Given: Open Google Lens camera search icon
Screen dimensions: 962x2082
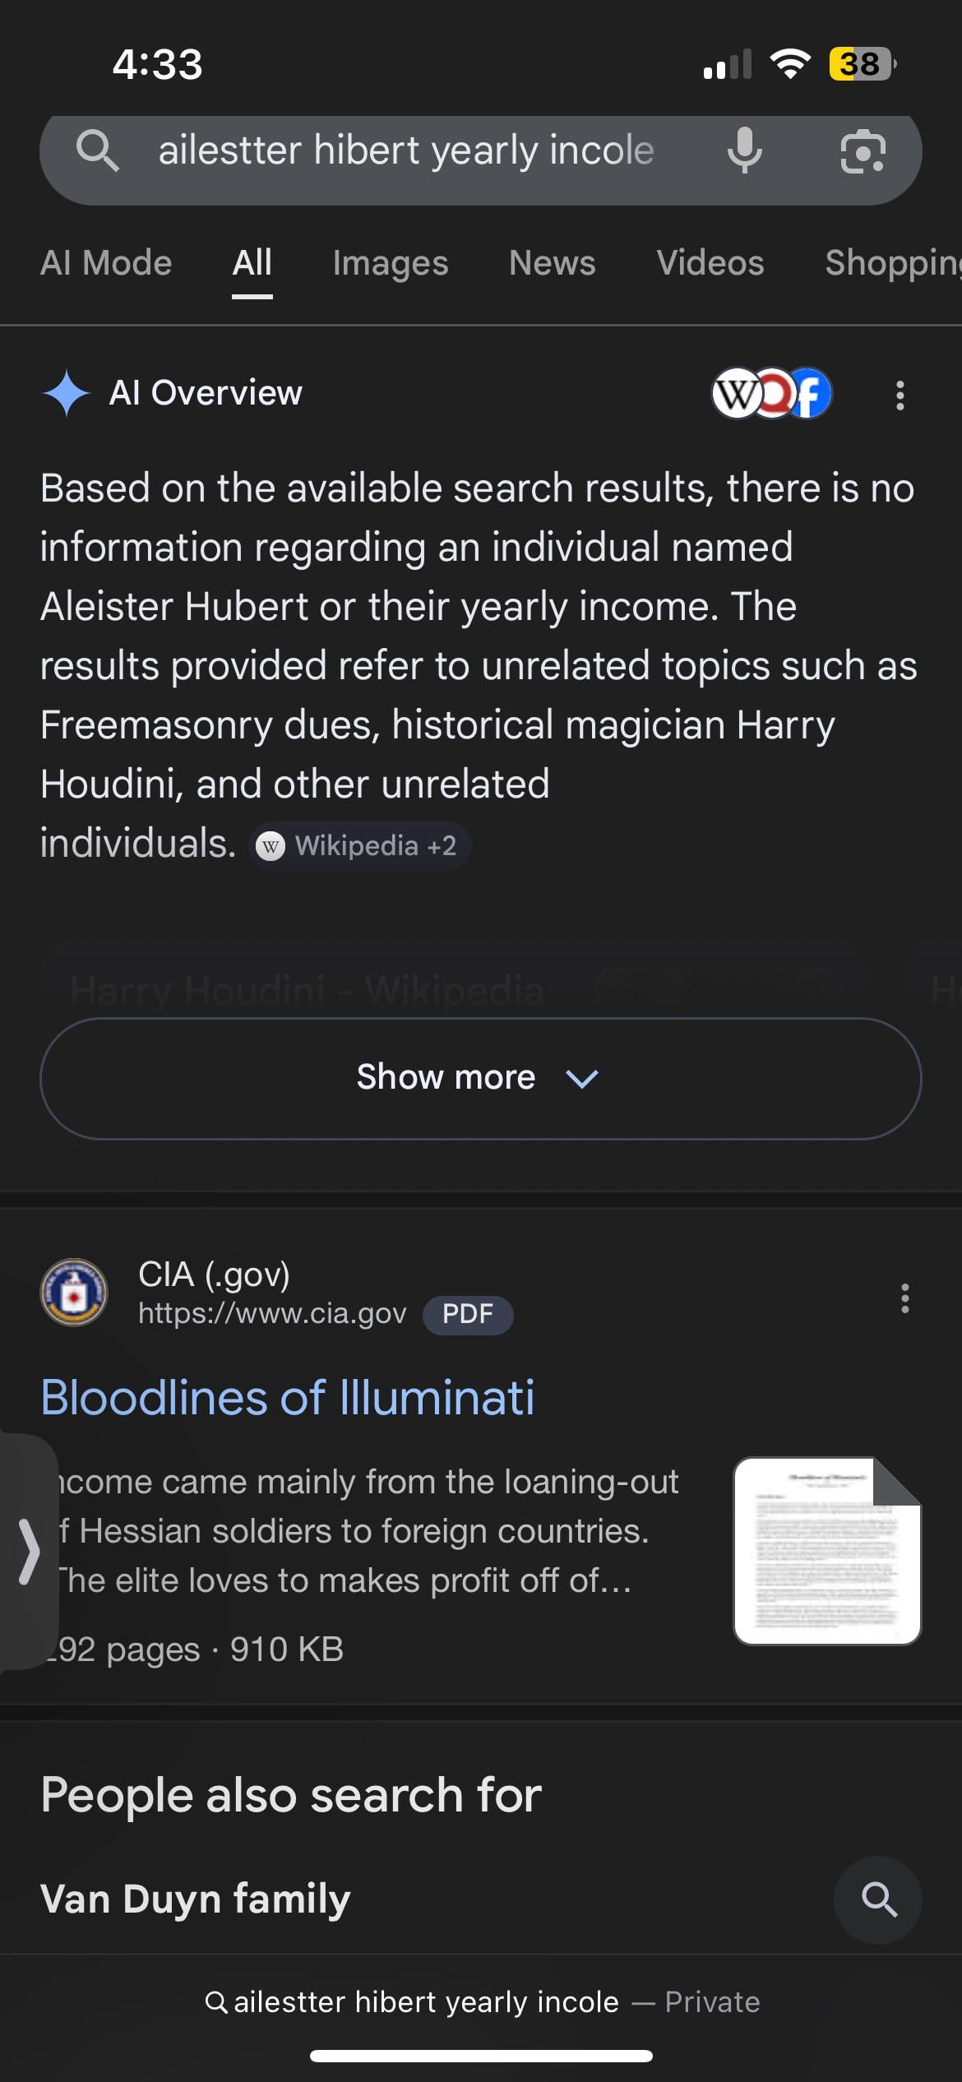Looking at the screenshot, I should pos(863,152).
